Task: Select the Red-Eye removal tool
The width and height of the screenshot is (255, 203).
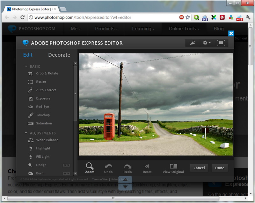Action: [42, 107]
